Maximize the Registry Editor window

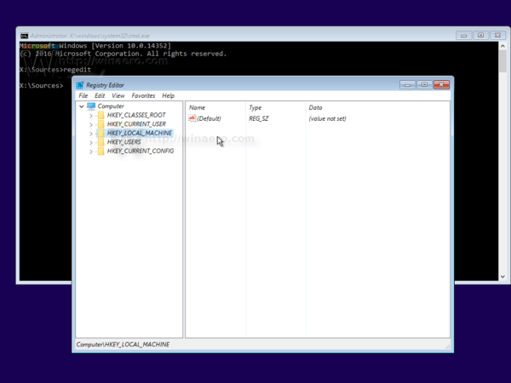424,84
